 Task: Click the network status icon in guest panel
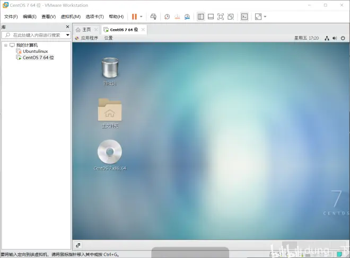327,38
